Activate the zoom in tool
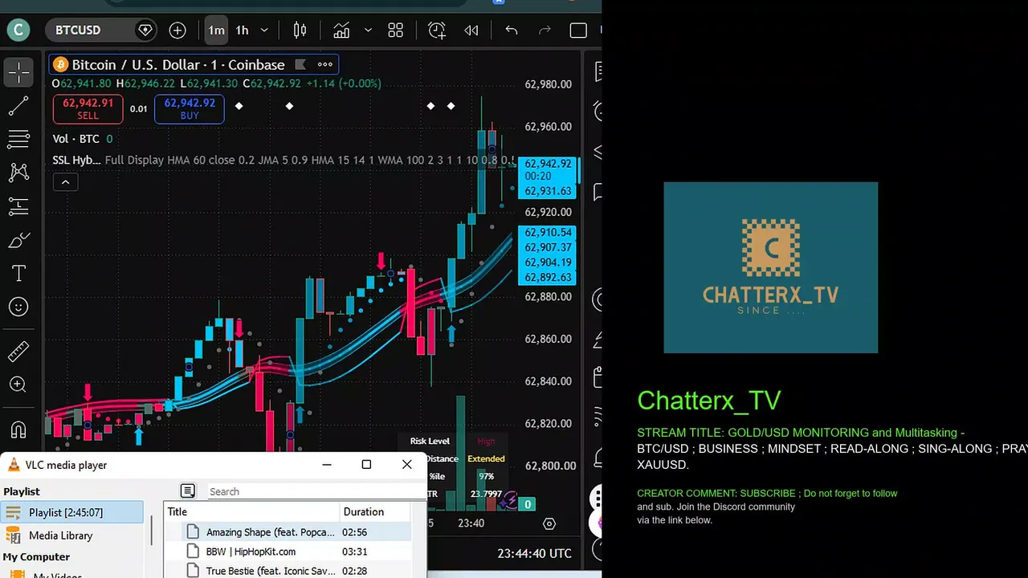This screenshot has height=578, width=1028. (18, 385)
